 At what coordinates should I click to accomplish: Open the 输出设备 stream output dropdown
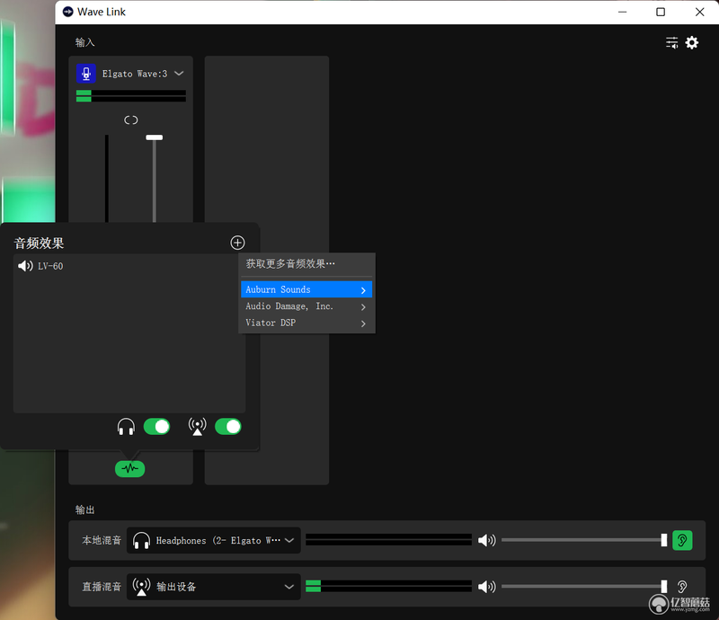coord(213,587)
